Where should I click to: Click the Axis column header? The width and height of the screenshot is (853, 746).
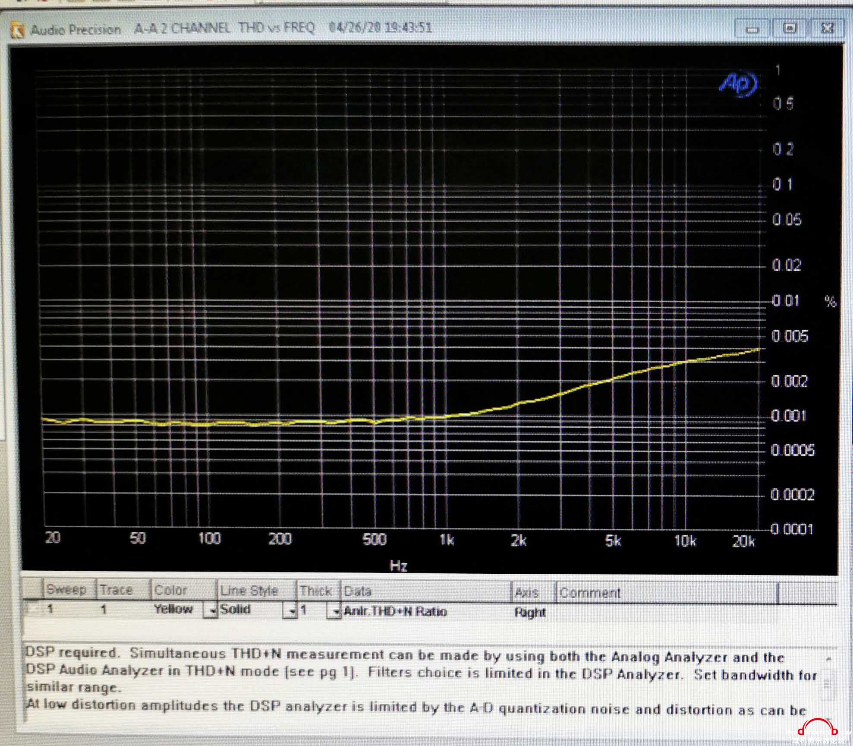tap(533, 592)
